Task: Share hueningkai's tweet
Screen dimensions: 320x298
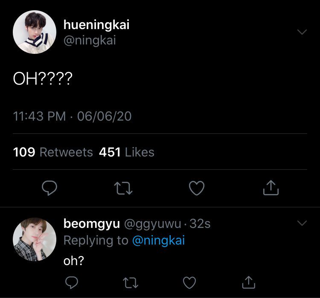Action: tap(271, 188)
